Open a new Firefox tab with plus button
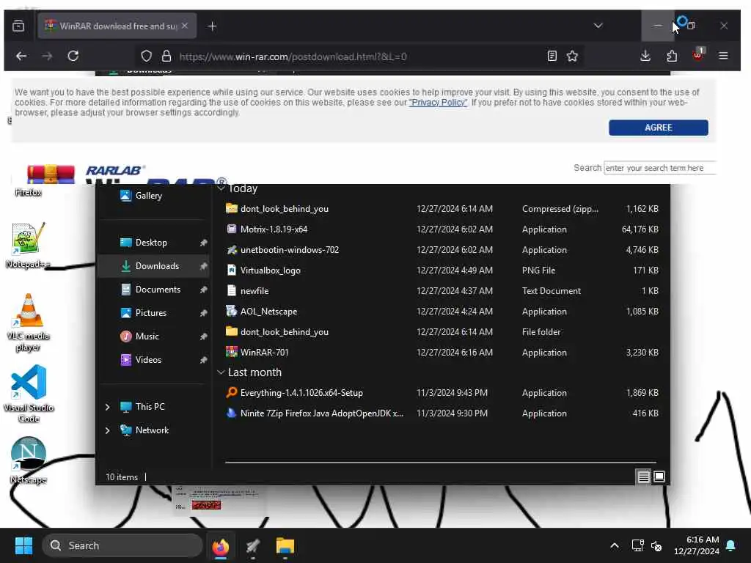 [x=212, y=26]
